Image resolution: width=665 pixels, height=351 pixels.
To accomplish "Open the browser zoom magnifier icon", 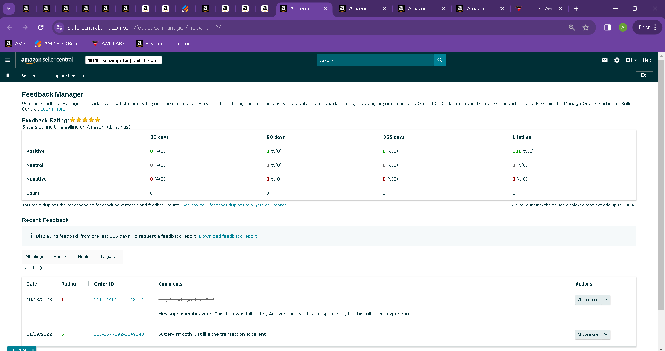I will 572,27.
